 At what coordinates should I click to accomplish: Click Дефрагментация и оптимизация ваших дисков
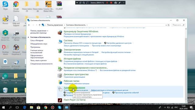coord(110,90)
